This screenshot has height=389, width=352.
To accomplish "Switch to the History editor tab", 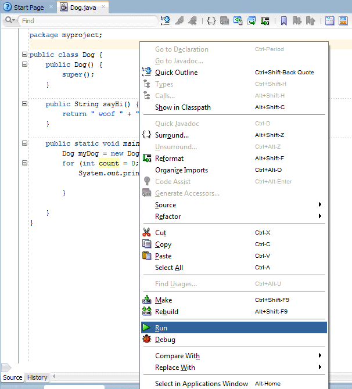I will click(x=37, y=377).
